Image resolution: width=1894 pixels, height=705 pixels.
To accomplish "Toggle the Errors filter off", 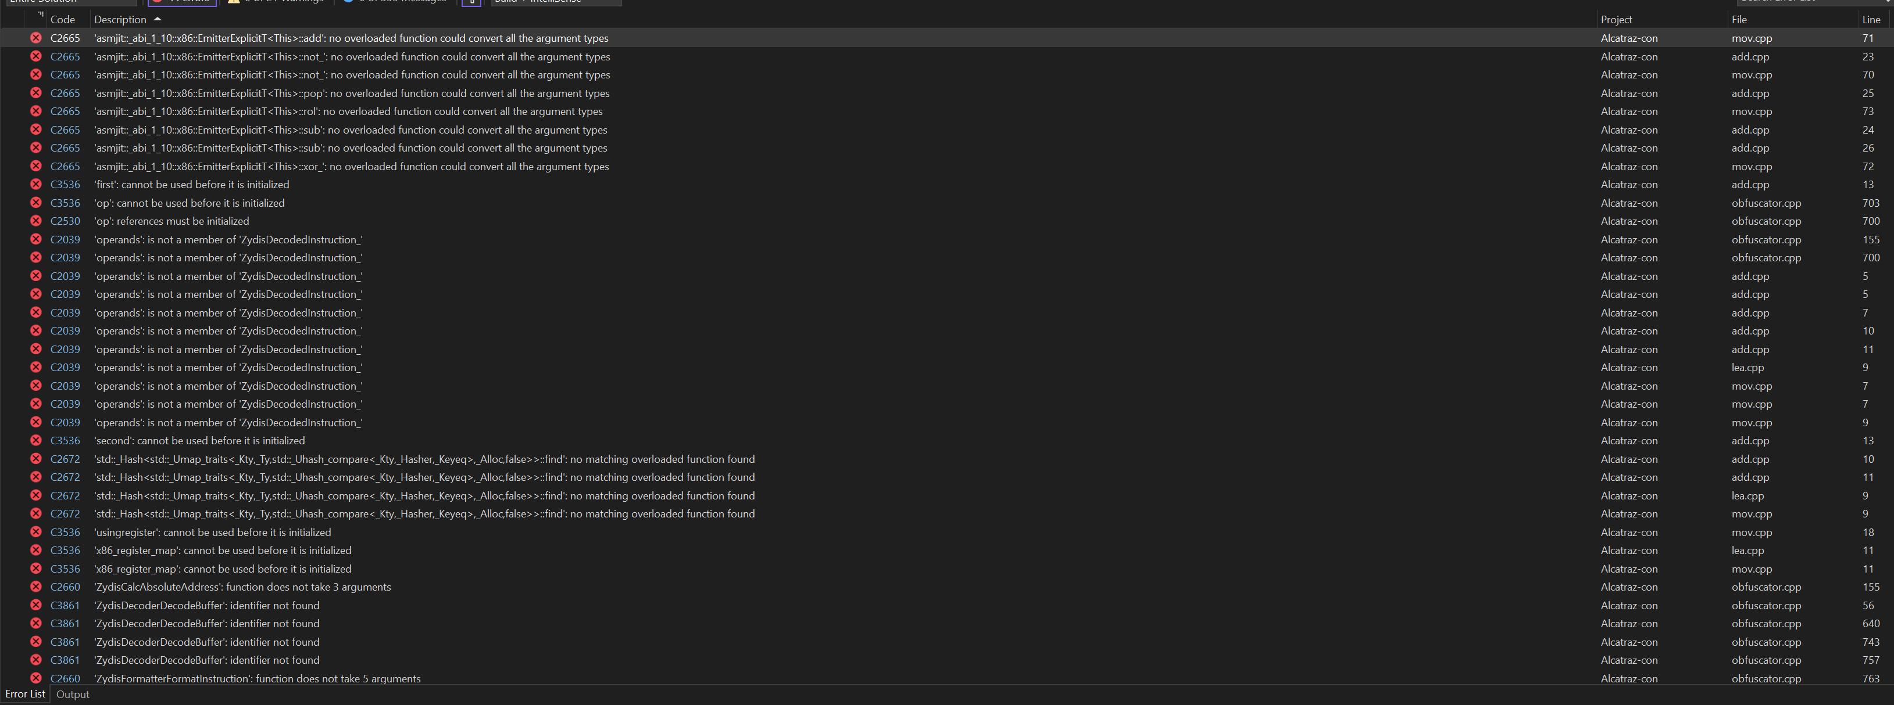I will pos(184,2).
